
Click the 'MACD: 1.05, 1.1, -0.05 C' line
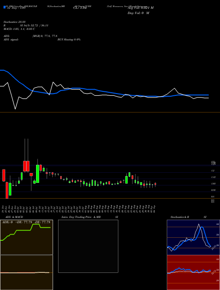pyautogui.click(x=19, y=29)
